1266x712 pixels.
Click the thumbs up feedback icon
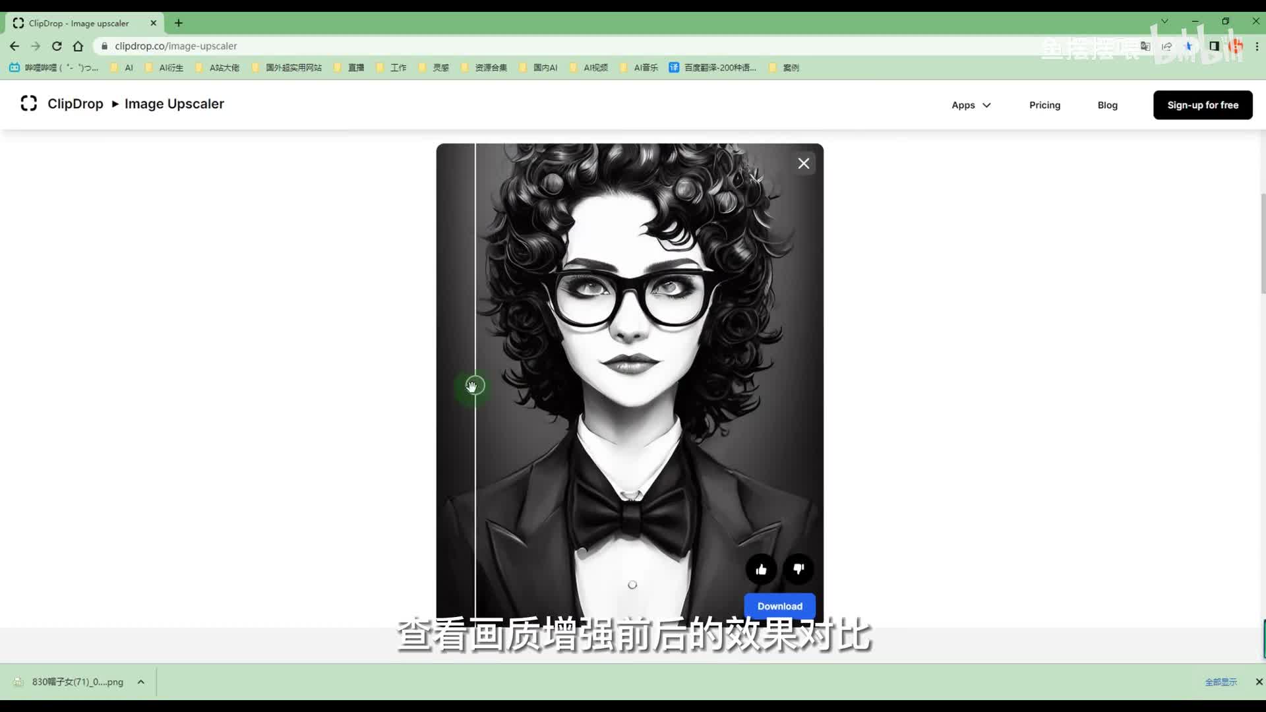click(761, 570)
